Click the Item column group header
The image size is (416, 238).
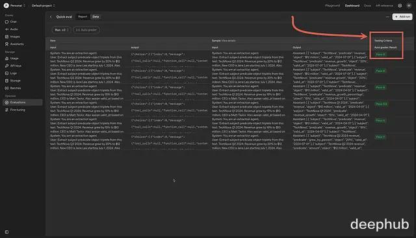point(53,40)
